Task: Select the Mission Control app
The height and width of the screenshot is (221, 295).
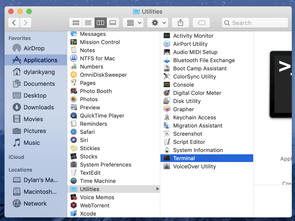Action: click(x=114, y=42)
